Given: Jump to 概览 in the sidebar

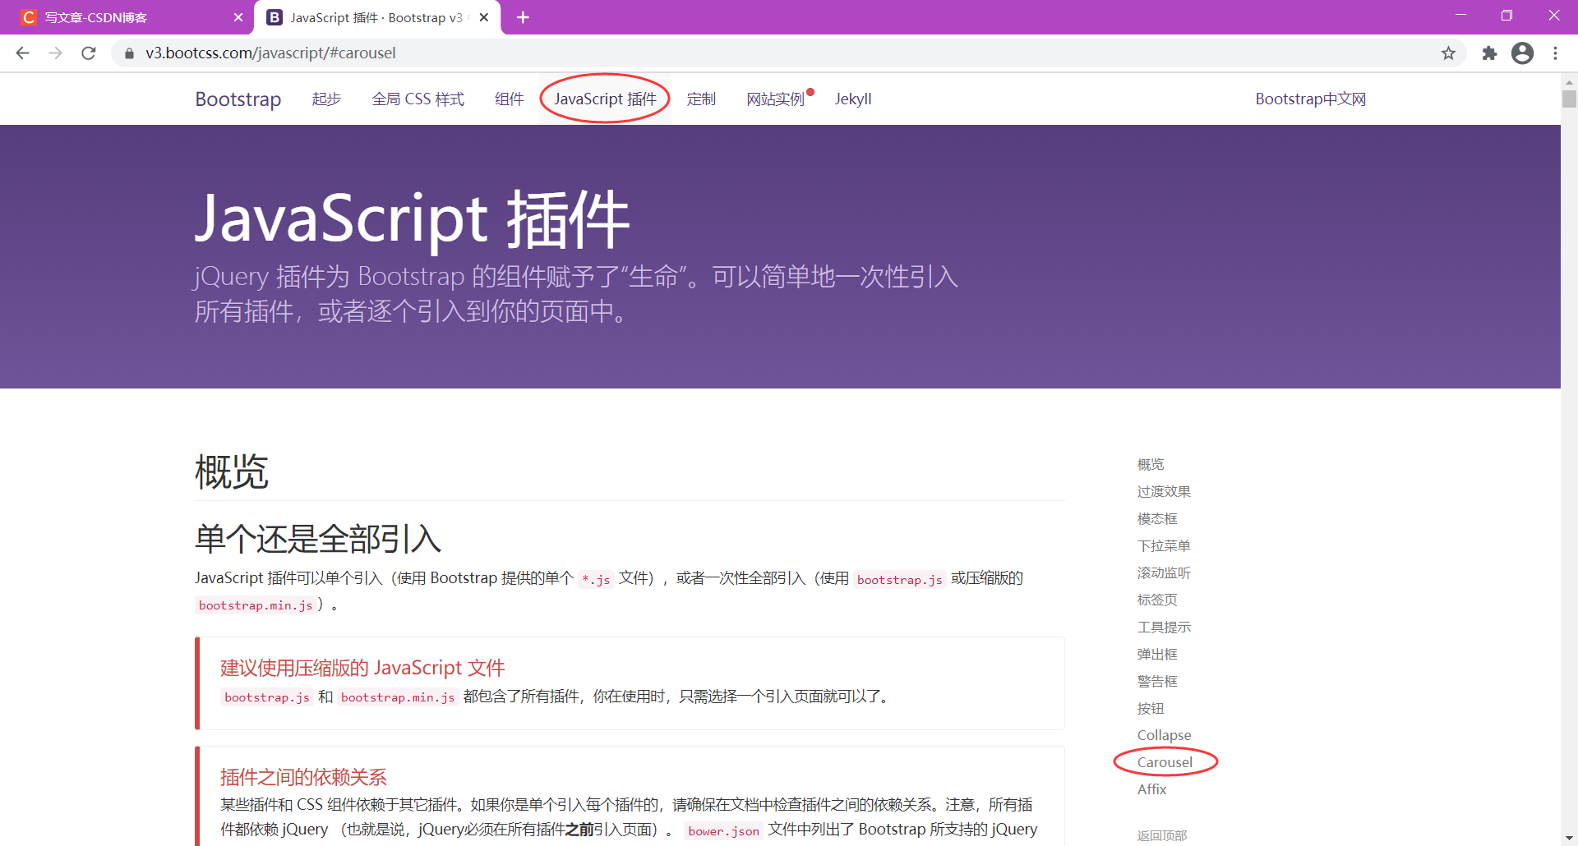Looking at the screenshot, I should (x=1151, y=465).
